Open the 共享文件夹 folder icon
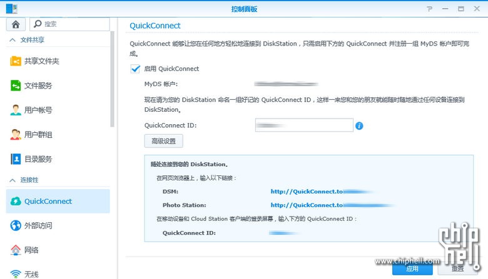Image resolution: width=488 pixels, height=279 pixels. point(16,61)
